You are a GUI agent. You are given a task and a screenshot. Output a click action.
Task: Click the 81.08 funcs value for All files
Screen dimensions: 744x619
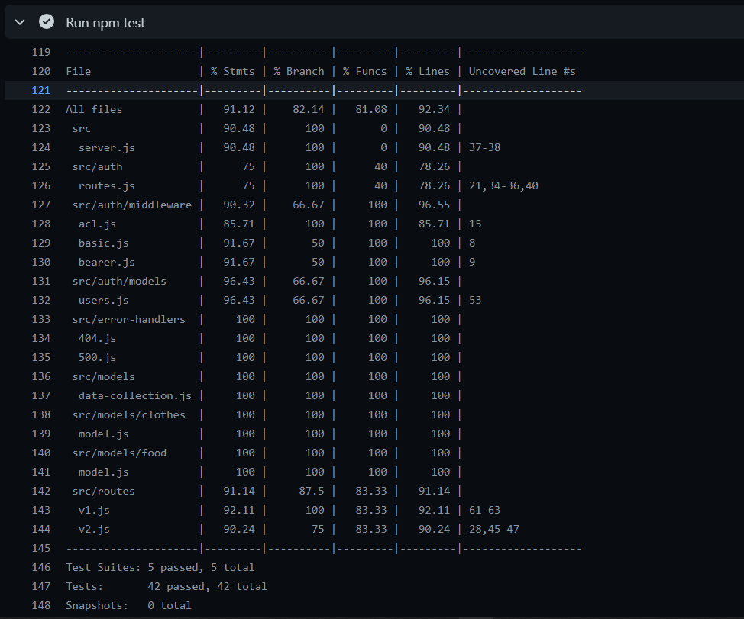(371, 109)
